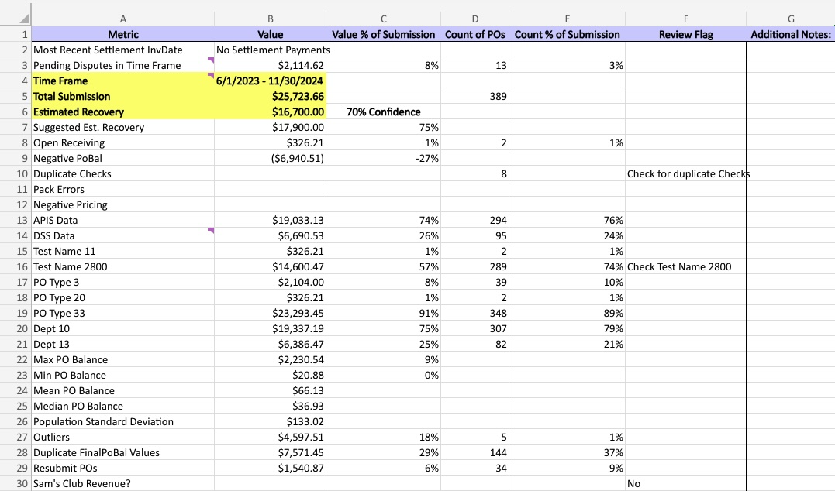Click the Count of POs header cell

[x=474, y=34]
